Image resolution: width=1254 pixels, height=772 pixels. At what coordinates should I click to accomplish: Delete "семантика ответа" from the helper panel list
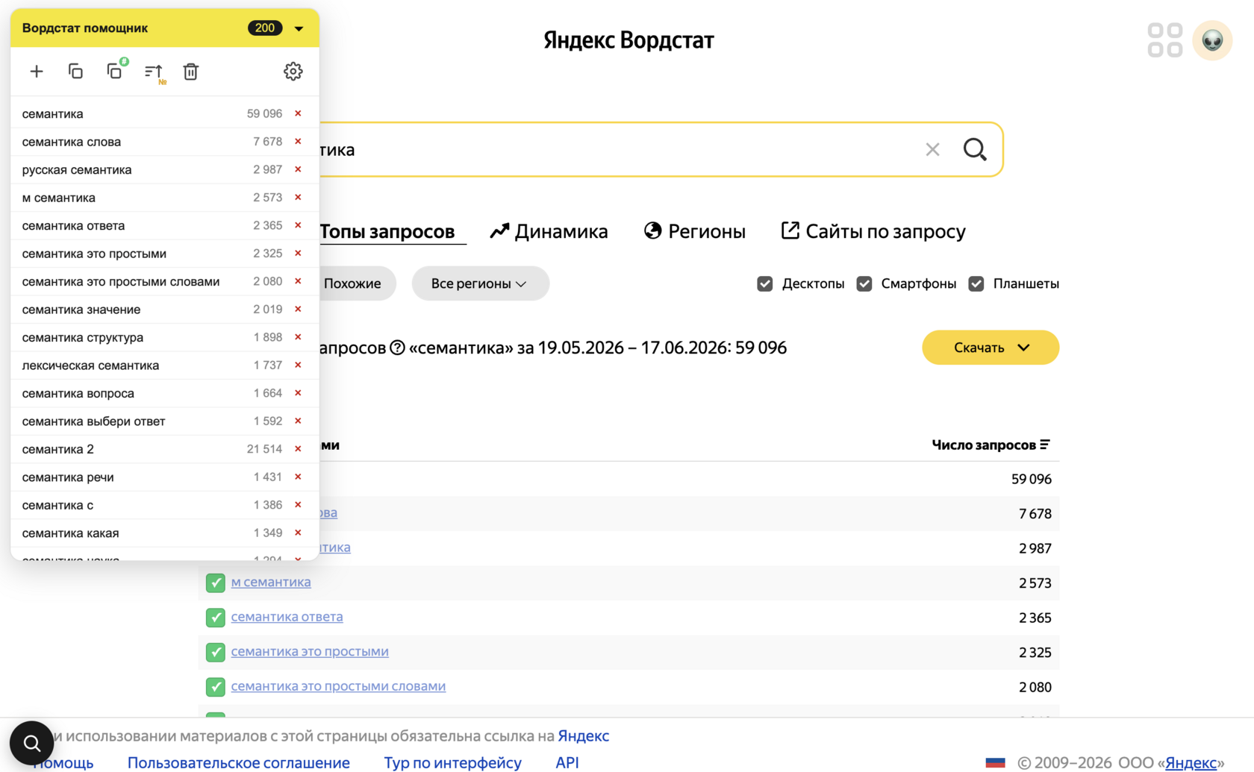tap(298, 225)
